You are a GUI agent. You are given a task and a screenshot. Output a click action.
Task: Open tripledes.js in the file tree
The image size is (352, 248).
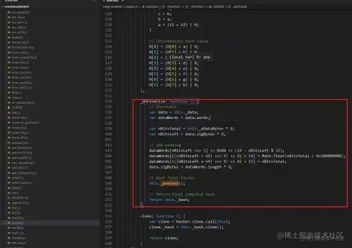click(x=18, y=238)
